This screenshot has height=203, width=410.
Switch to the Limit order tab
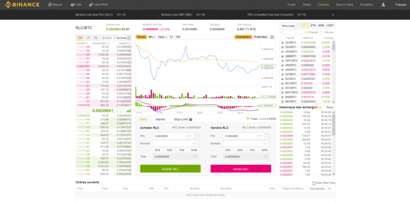pos(143,119)
